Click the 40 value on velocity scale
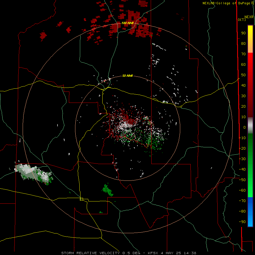 click(243, 85)
